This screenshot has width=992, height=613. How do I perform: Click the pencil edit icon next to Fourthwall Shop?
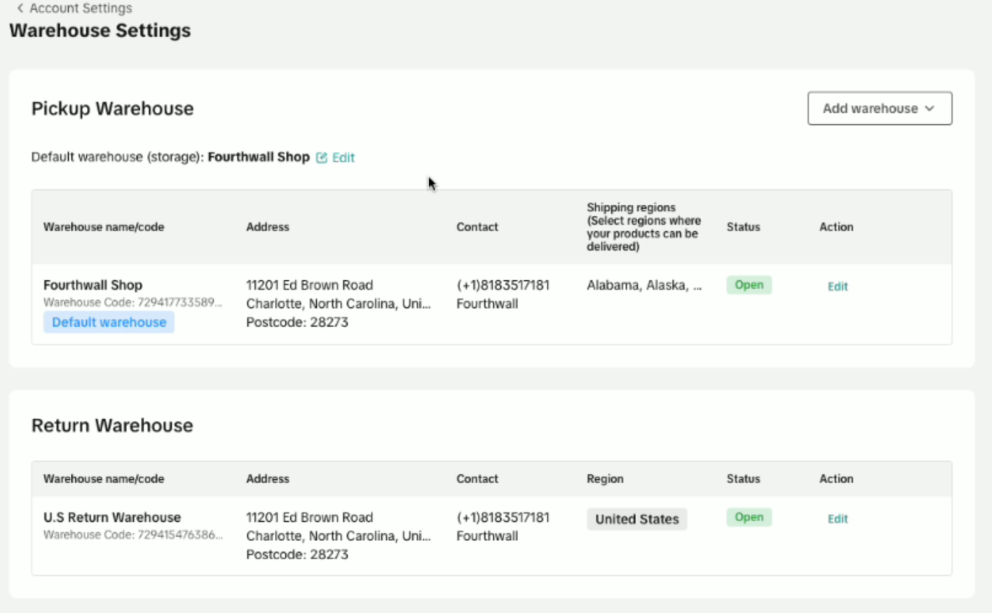[x=321, y=157]
